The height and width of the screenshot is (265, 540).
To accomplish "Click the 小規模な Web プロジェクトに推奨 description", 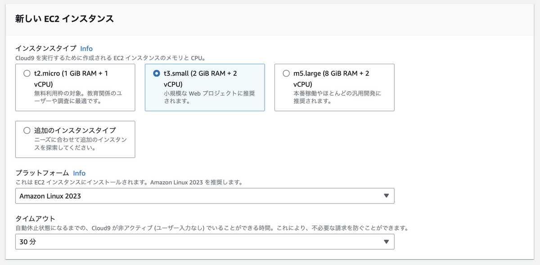I will [x=209, y=97].
